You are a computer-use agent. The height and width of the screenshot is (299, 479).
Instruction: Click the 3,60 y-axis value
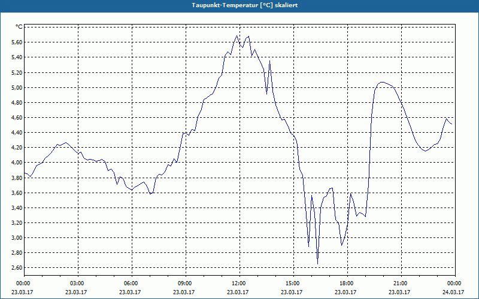(17, 193)
